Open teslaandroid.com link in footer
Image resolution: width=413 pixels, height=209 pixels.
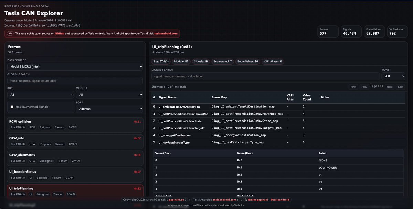click(x=225, y=199)
